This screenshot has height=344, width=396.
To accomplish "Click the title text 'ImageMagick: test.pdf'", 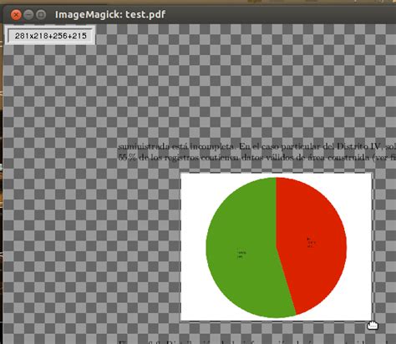I will click(110, 14).
